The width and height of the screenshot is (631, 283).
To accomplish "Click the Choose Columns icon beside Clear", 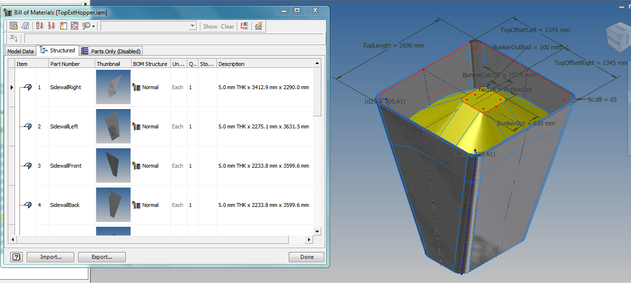I will pyautogui.click(x=245, y=26).
